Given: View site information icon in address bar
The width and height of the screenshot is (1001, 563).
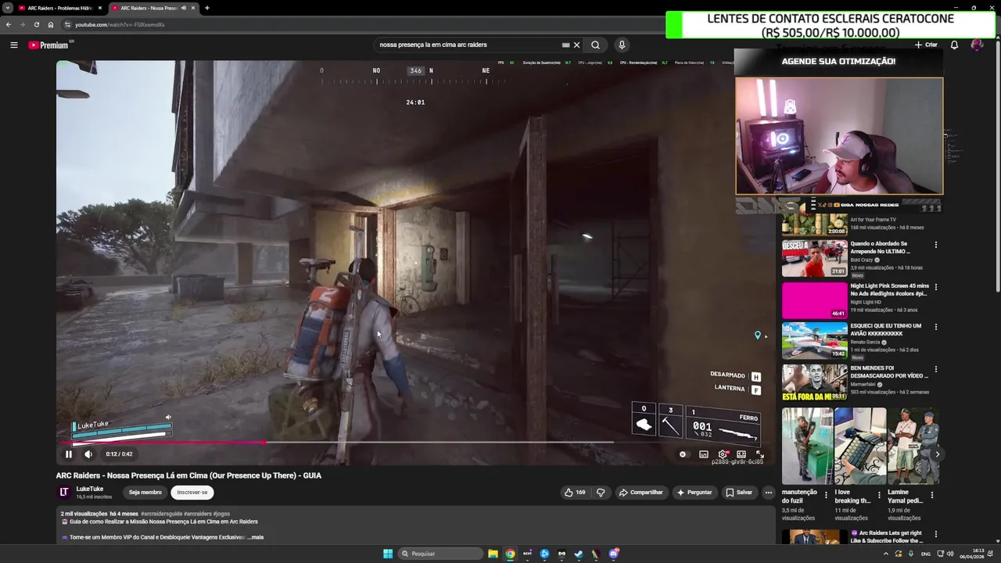Looking at the screenshot, I should (x=67, y=24).
